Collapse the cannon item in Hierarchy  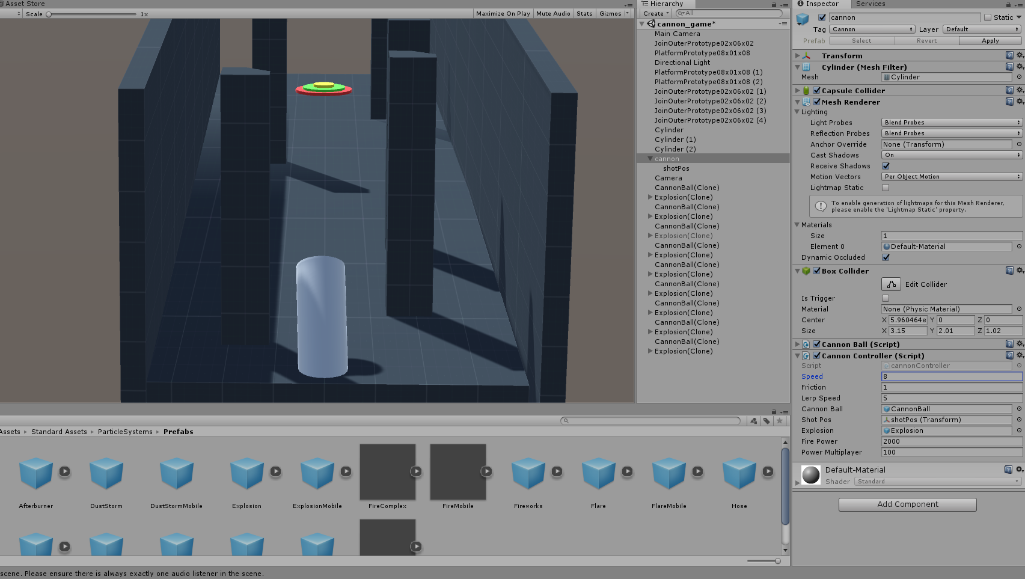650,159
